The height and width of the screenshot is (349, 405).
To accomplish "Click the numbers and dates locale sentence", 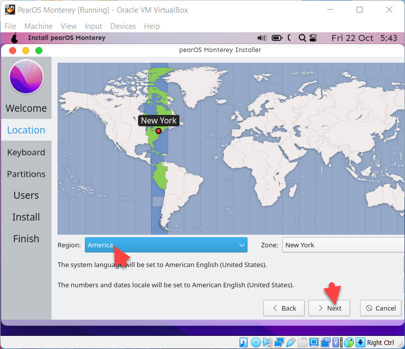I will point(176,285).
